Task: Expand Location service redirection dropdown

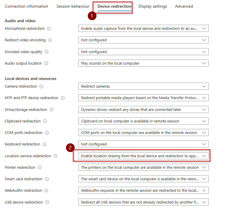Action: click(143, 156)
